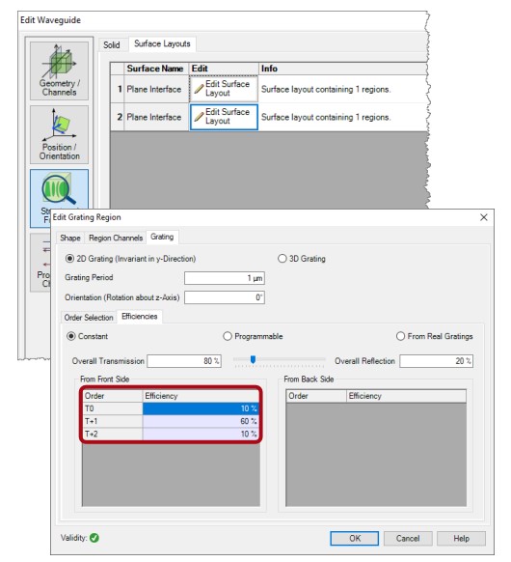The image size is (511, 562).
Task: Select the magnifier Structure page icon
Action: (x=59, y=190)
